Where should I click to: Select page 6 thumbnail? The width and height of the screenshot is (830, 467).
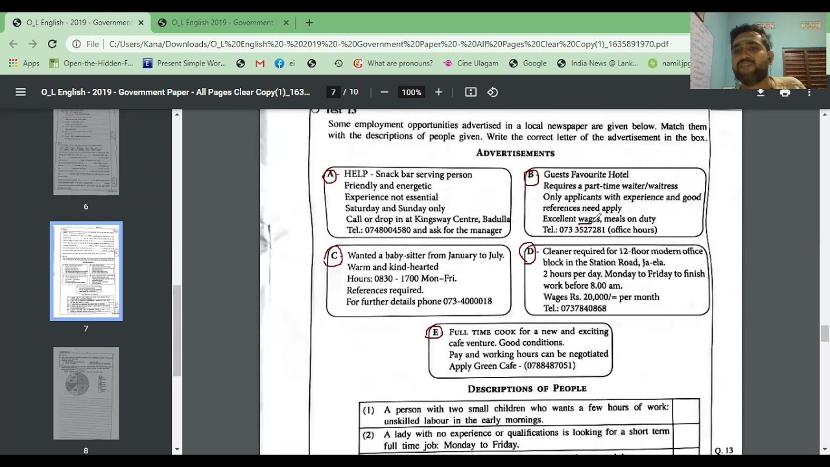click(x=86, y=152)
